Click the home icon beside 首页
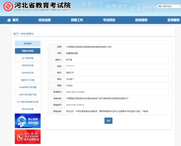181x146 pixels. (9, 20)
